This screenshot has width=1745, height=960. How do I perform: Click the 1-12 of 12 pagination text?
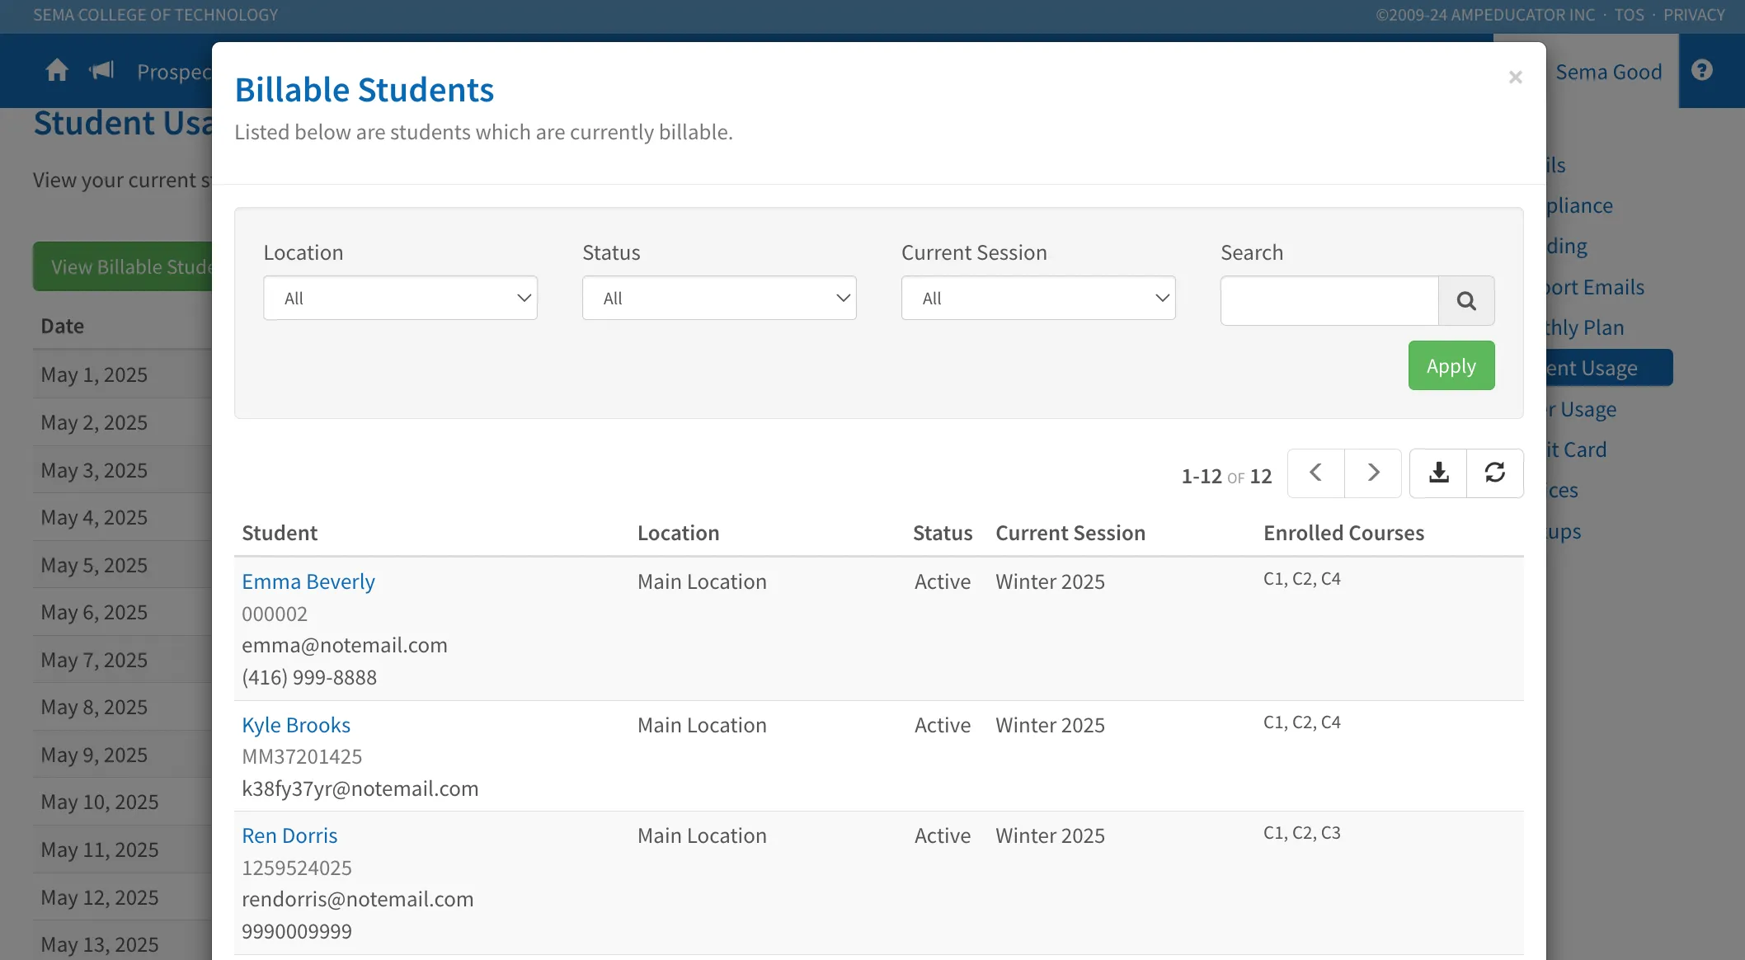point(1226,476)
